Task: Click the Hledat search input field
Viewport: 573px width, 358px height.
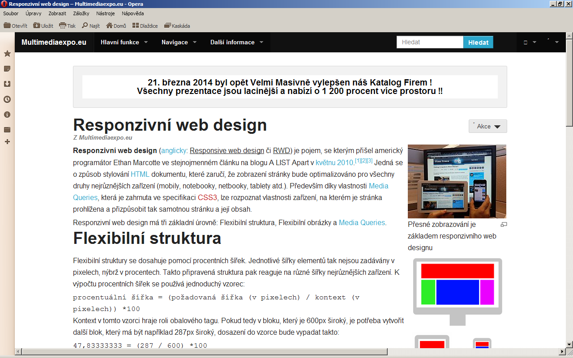Action: 430,42
